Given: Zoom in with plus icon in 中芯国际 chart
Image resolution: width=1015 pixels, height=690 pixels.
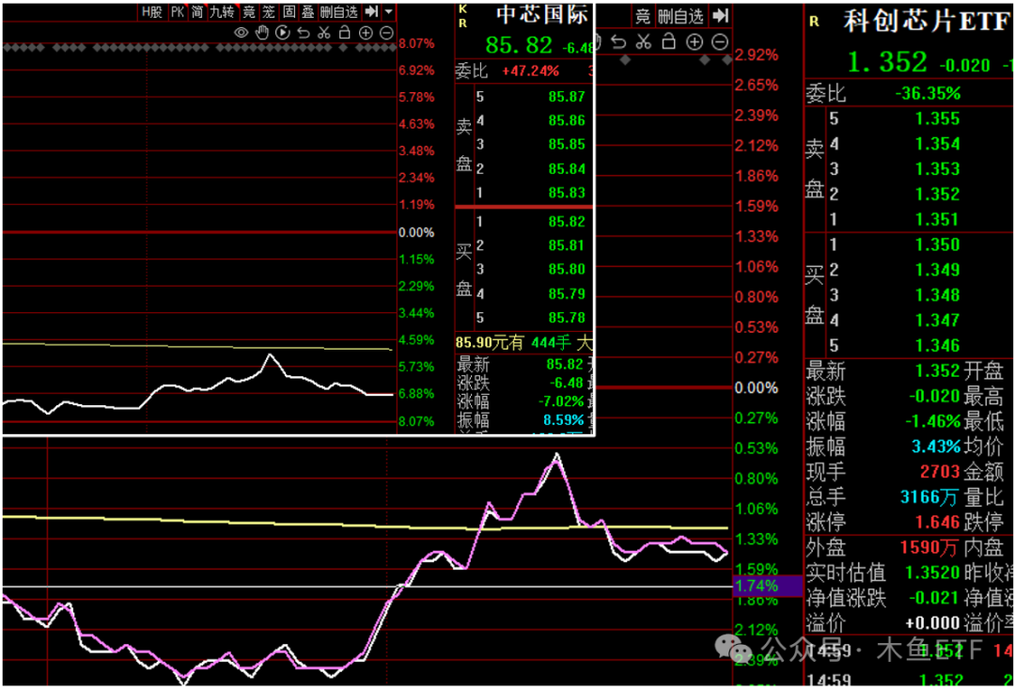Looking at the screenshot, I should 366,32.
